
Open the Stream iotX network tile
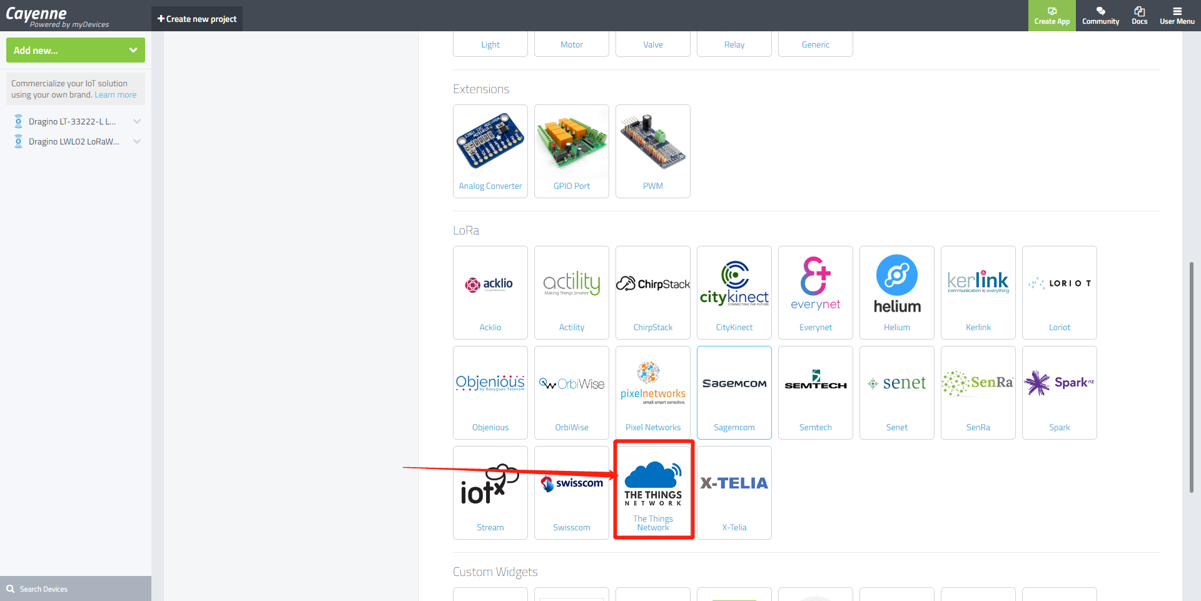point(490,492)
